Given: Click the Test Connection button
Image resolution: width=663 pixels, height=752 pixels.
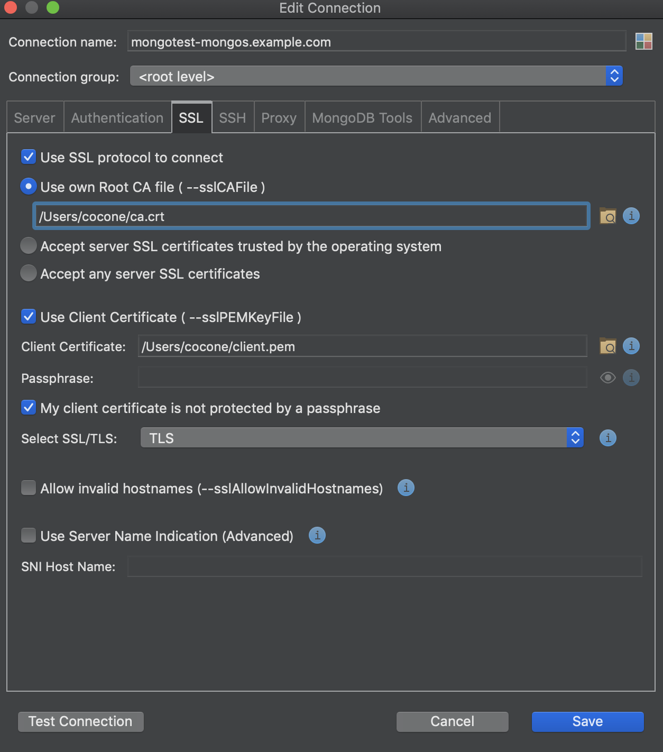Looking at the screenshot, I should coord(80,721).
